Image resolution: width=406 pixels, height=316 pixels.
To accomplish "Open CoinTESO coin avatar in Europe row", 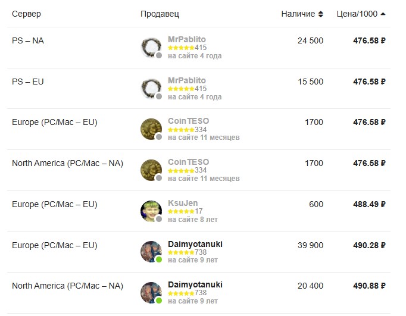I will click(x=151, y=129).
